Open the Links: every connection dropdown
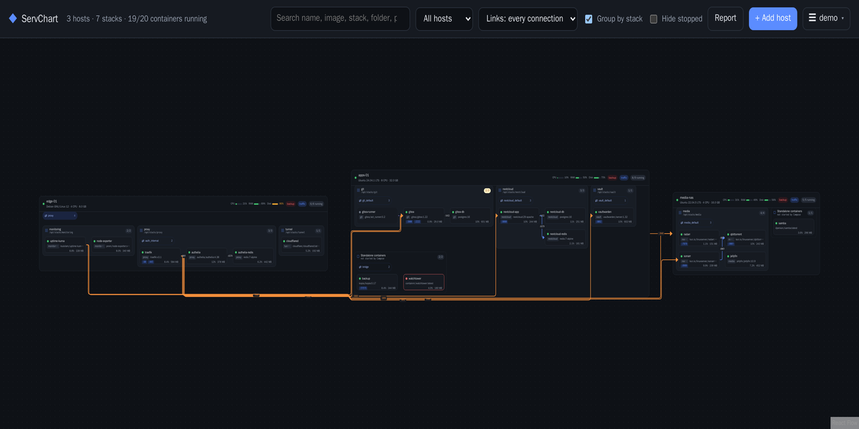Viewport: 859px width, 429px height. 528,19
